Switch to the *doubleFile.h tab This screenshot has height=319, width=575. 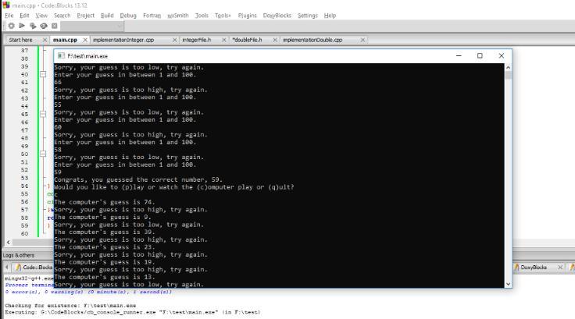coord(247,40)
